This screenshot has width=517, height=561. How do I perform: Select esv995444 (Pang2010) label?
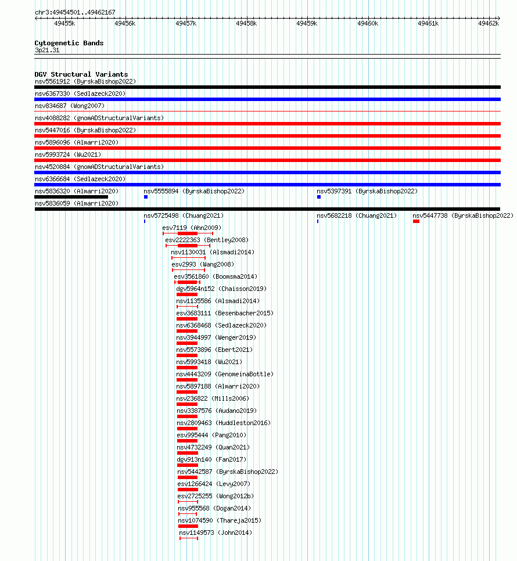pyautogui.click(x=211, y=434)
